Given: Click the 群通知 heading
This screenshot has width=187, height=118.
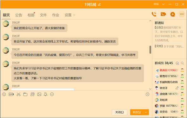Looking at the screenshot, I should pos(159,23).
